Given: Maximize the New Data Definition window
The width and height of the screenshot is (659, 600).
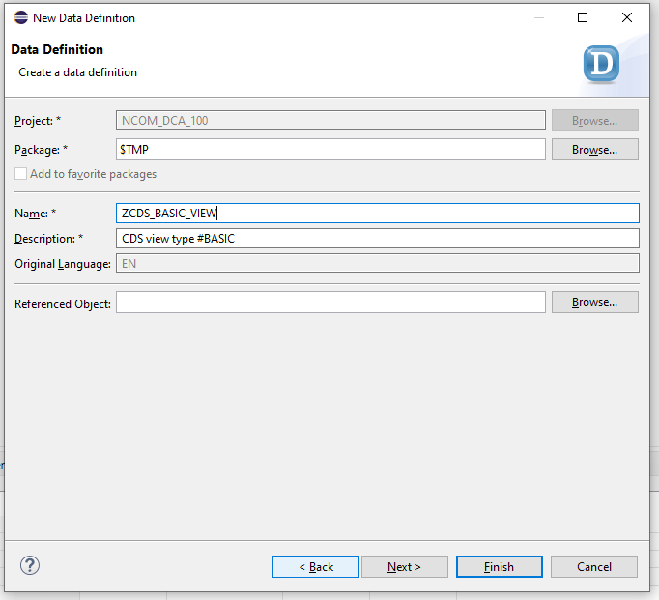Looking at the screenshot, I should pos(583,18).
